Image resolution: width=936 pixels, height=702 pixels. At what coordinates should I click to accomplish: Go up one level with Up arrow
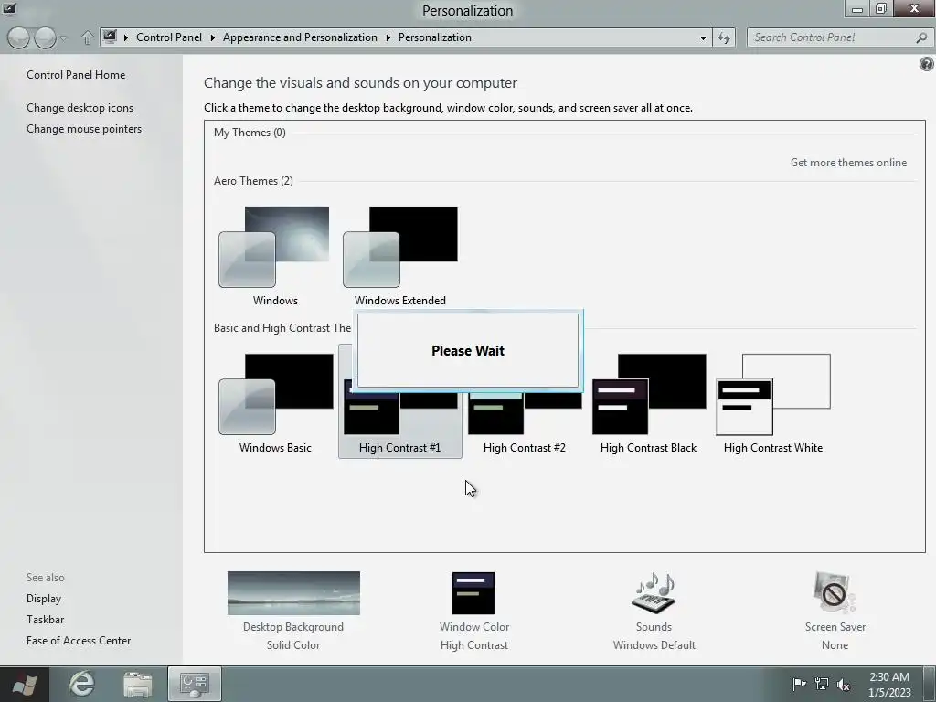click(x=87, y=37)
